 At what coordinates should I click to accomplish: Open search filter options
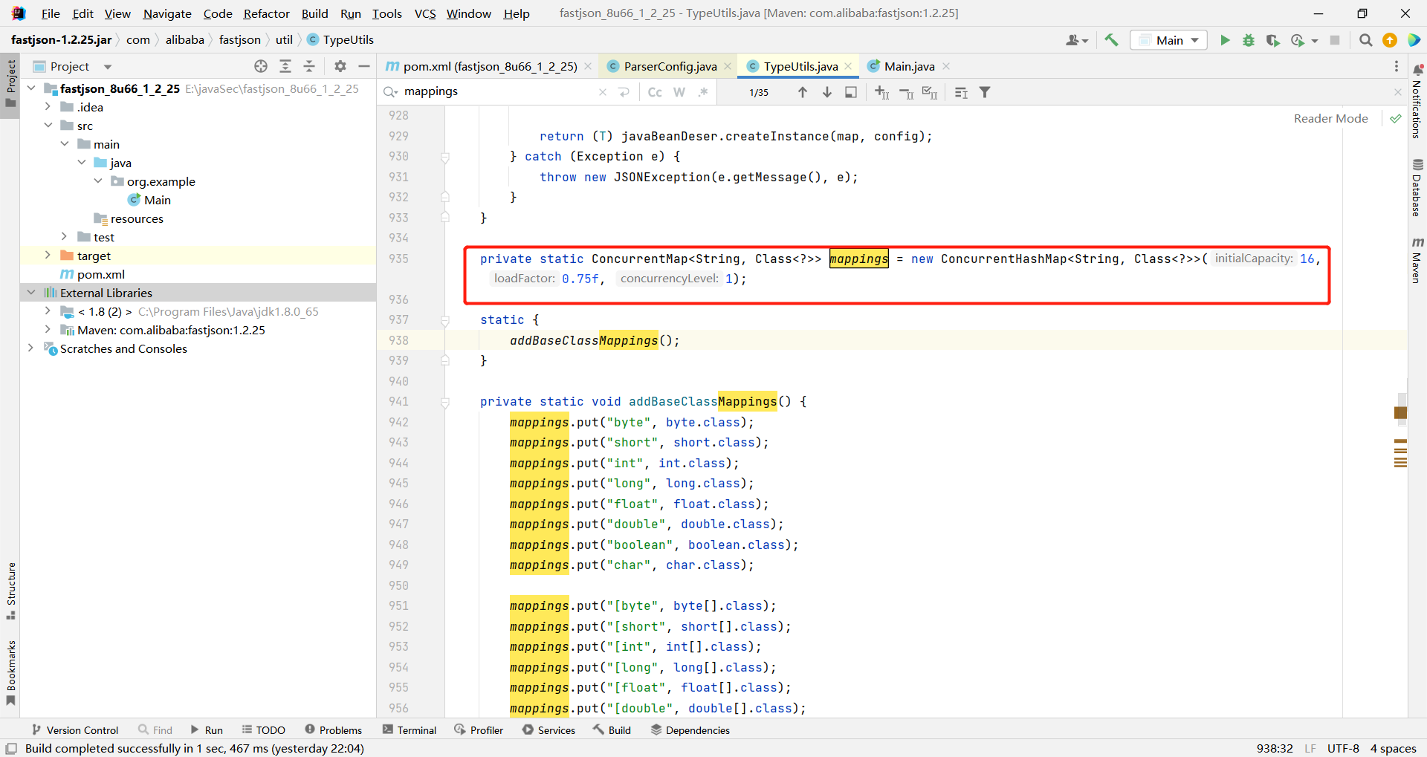tap(985, 92)
